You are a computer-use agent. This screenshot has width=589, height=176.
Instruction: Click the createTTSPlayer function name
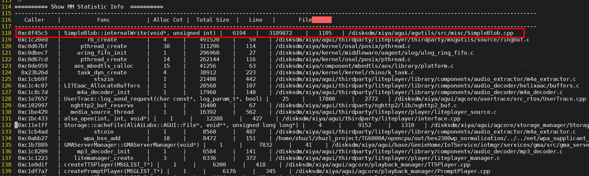pos(109,164)
